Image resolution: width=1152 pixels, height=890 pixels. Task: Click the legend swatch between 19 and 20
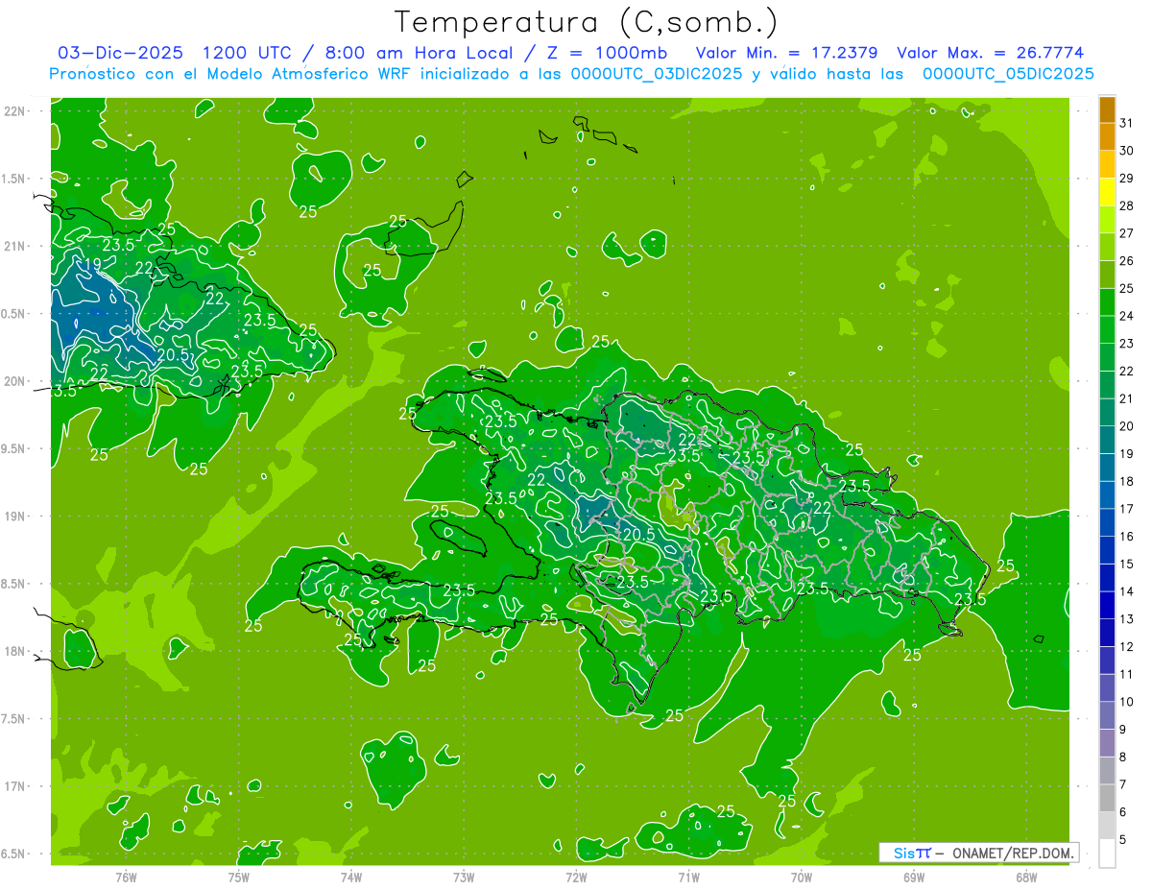pos(1107,440)
